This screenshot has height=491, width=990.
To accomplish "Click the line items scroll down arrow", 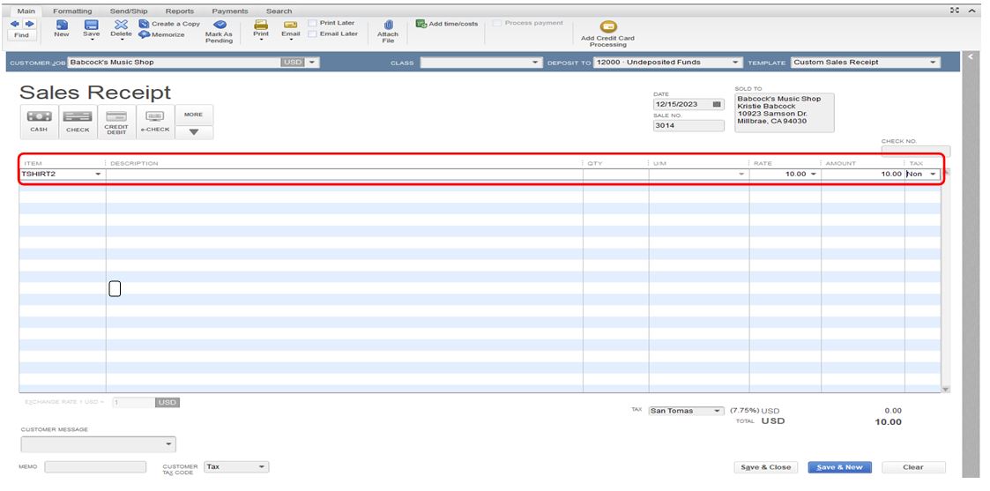I will (945, 390).
